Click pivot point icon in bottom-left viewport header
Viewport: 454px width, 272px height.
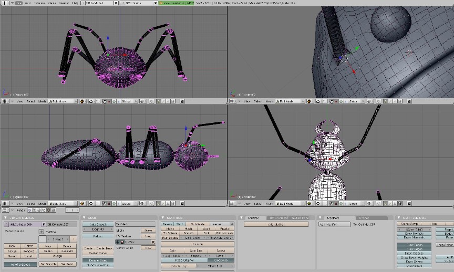pyautogui.click(x=91, y=203)
